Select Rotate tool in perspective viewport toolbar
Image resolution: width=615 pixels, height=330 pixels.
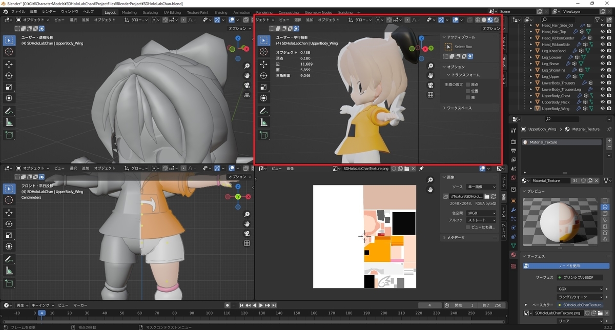(9, 75)
